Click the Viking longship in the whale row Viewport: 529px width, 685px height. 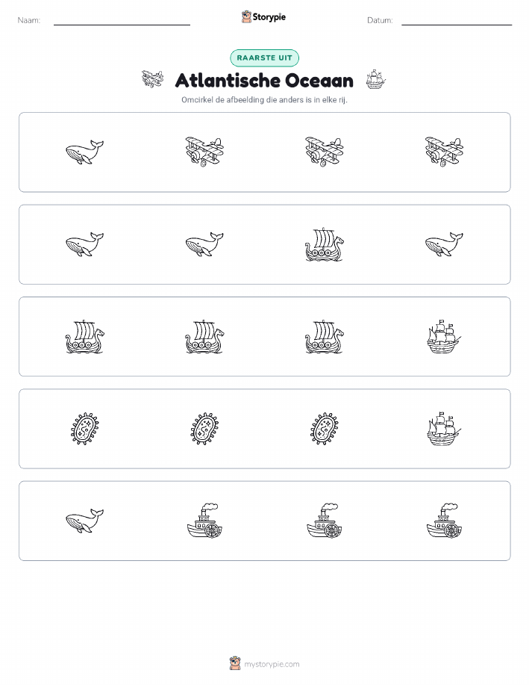[325, 244]
